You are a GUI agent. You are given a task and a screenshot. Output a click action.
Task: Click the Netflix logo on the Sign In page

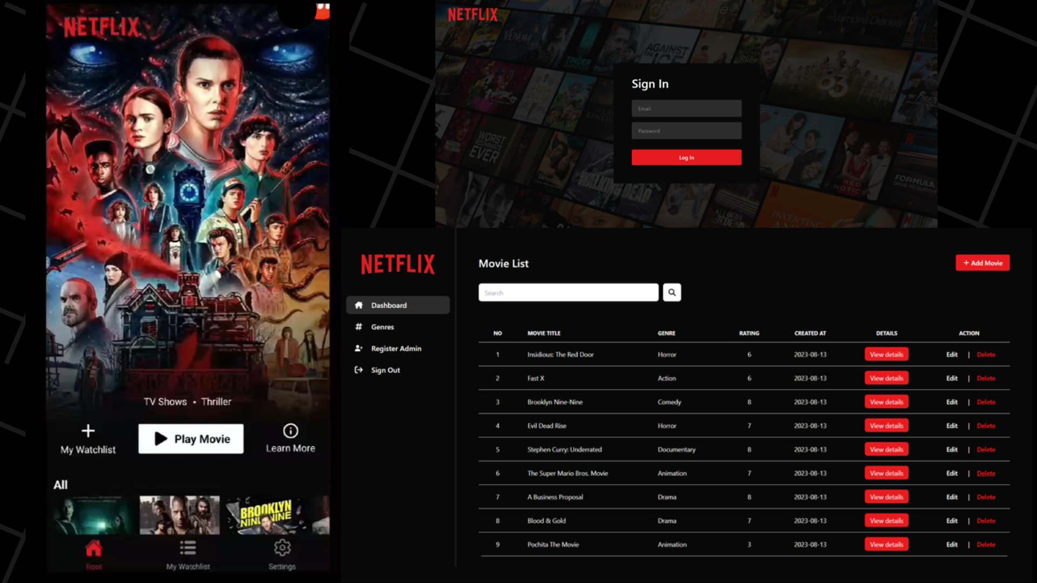click(473, 15)
